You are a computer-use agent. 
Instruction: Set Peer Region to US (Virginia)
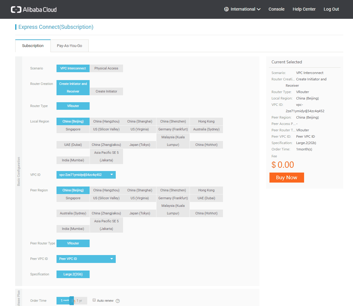coord(139,198)
